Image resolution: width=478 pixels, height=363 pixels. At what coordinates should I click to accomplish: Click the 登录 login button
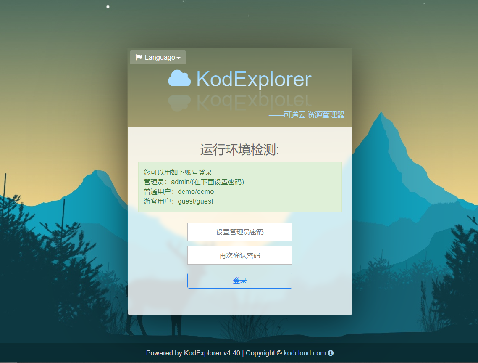[239, 280]
